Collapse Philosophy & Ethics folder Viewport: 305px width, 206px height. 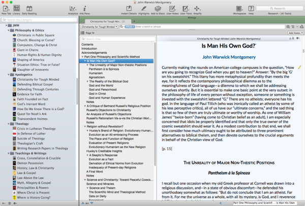coord(9,30)
